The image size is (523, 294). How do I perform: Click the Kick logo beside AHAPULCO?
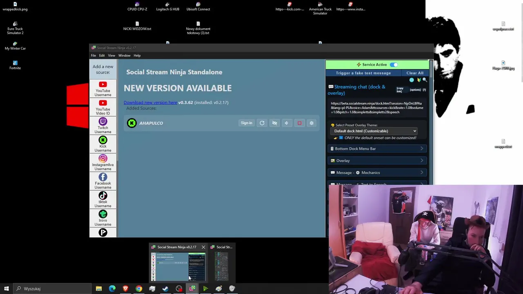132,123
